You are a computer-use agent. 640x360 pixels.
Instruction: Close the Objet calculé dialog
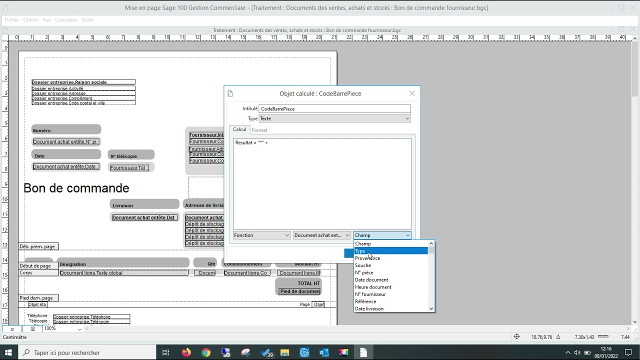pos(412,93)
